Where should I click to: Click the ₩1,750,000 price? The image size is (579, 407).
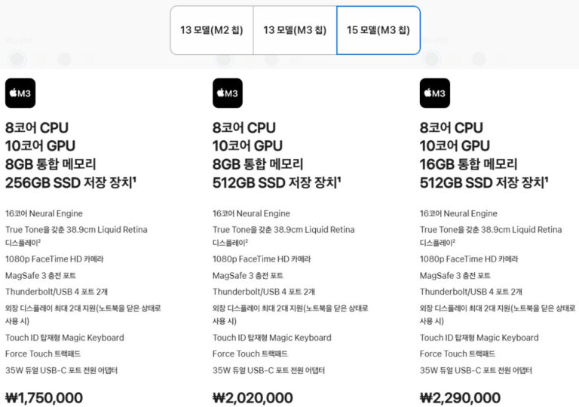[x=44, y=398]
